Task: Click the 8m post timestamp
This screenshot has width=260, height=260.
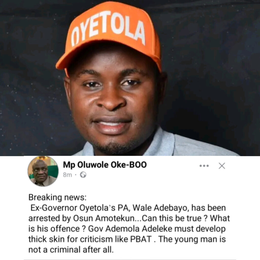Action: [x=67, y=175]
